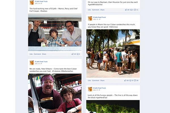The height and width of the screenshot is (113, 170).
Task: Like the Baytown Houston post
Action: point(89,10)
